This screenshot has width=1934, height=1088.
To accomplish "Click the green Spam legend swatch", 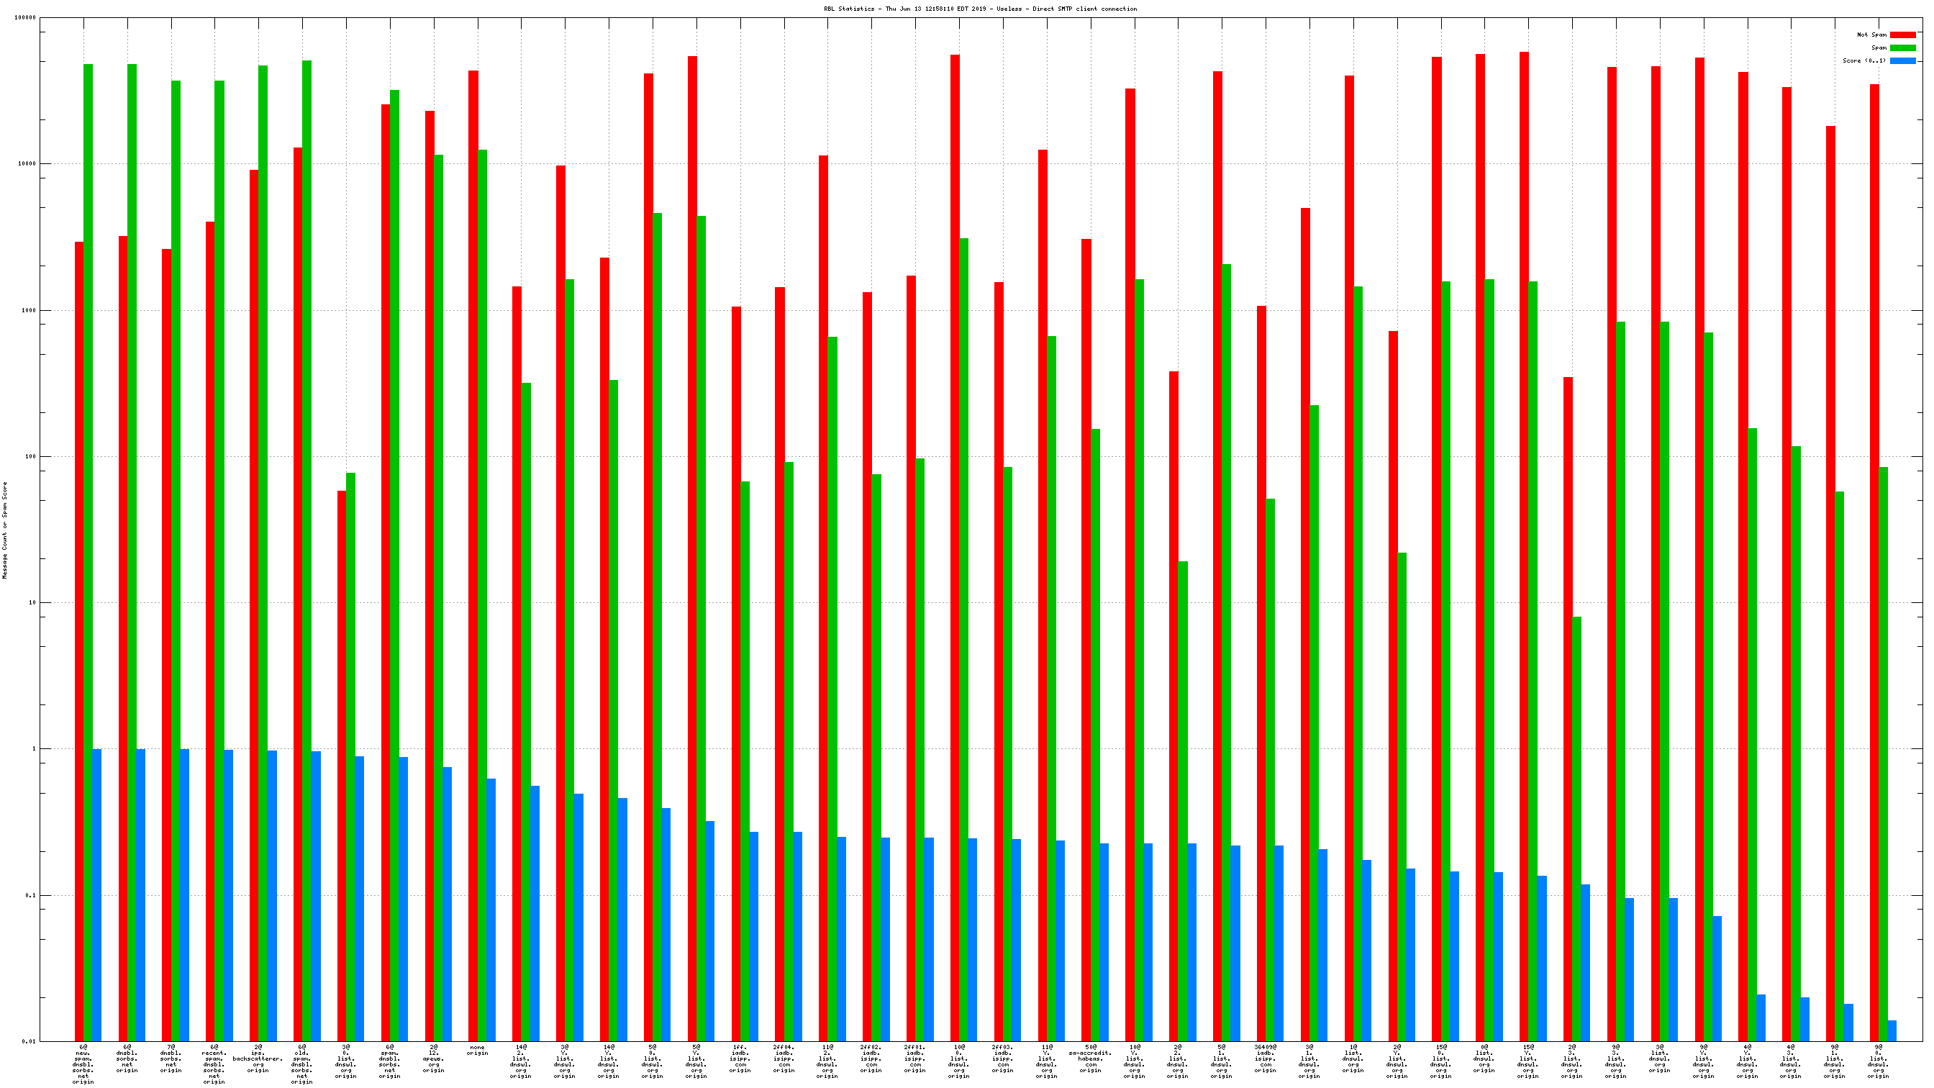I will coord(1902,47).
